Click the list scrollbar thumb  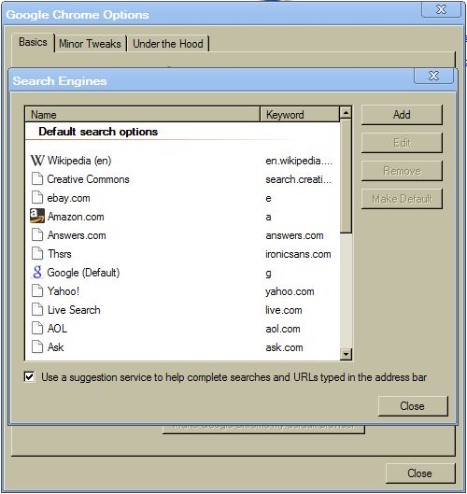pyautogui.click(x=346, y=176)
